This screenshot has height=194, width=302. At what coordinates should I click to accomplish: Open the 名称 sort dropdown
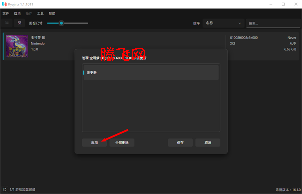click(223, 23)
